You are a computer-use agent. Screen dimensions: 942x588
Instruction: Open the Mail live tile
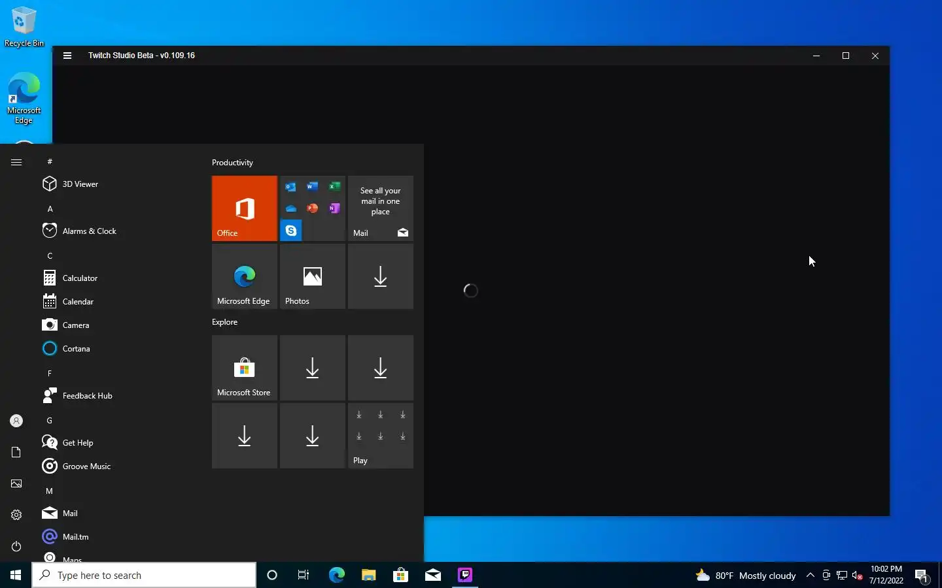point(381,208)
